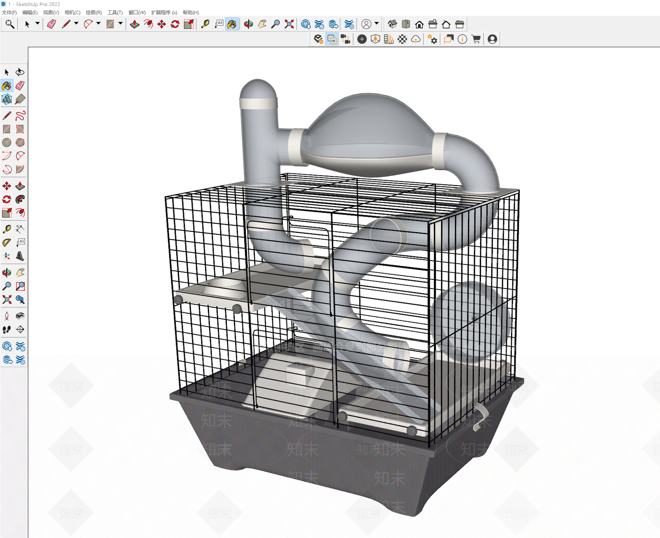This screenshot has width=660, height=538.
Task: Select the Lasso tool in the left palette
Action: tap(20, 72)
